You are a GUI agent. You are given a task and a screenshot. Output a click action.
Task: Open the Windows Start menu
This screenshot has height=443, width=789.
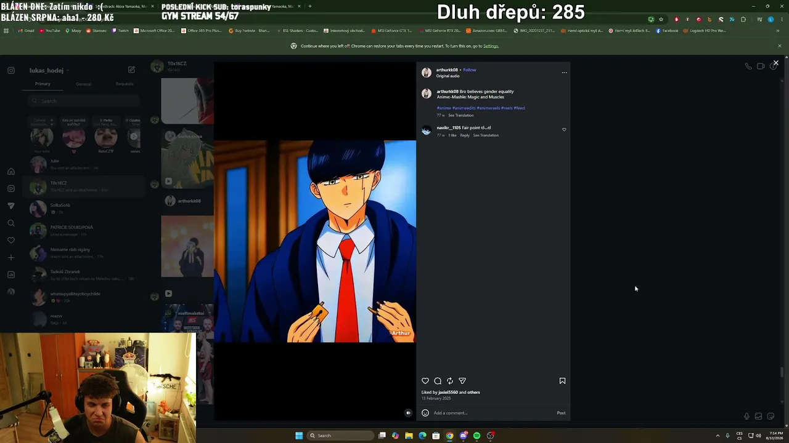(x=299, y=436)
